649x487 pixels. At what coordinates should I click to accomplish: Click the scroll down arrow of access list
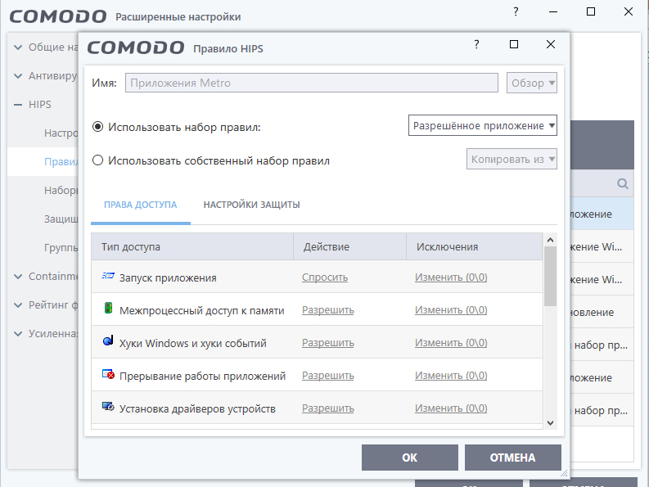click(x=550, y=423)
